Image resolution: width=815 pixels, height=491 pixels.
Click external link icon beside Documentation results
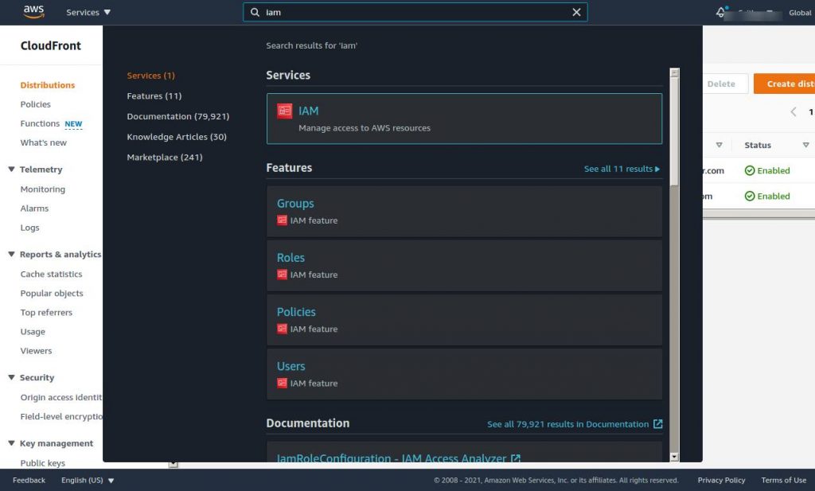[x=657, y=424]
